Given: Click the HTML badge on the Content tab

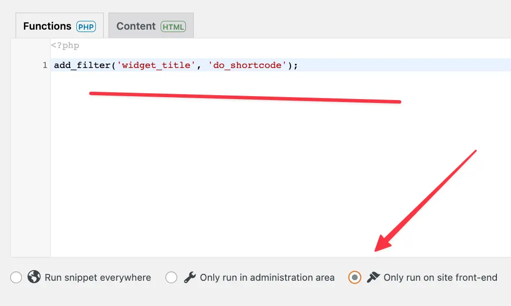Looking at the screenshot, I should [x=173, y=27].
